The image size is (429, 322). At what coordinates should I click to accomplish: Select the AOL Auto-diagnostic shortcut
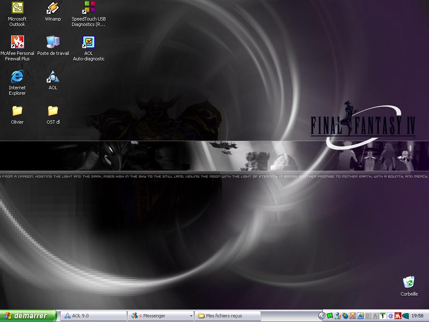(x=89, y=49)
